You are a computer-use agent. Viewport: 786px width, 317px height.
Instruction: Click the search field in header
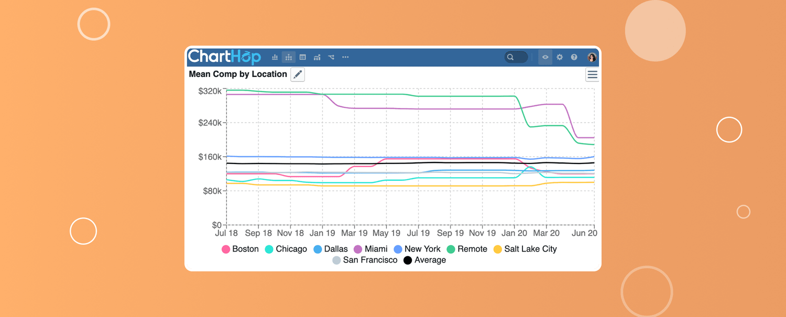click(516, 57)
